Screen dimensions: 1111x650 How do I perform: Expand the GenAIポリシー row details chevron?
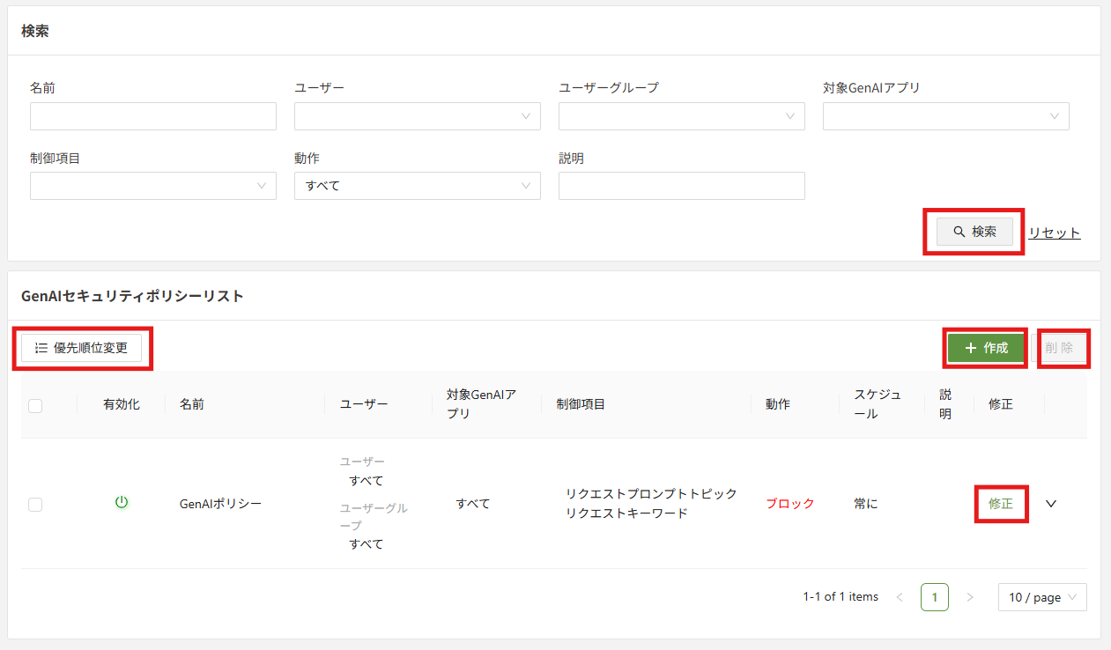pyautogui.click(x=1050, y=504)
